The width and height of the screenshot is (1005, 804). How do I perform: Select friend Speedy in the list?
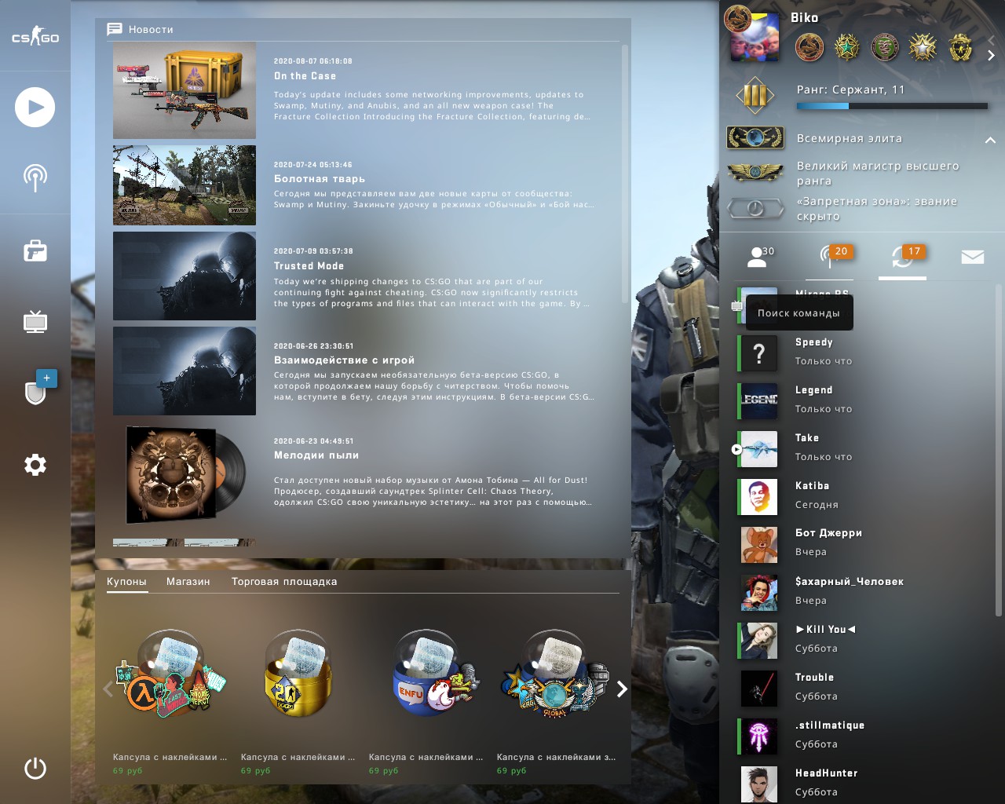(x=864, y=353)
